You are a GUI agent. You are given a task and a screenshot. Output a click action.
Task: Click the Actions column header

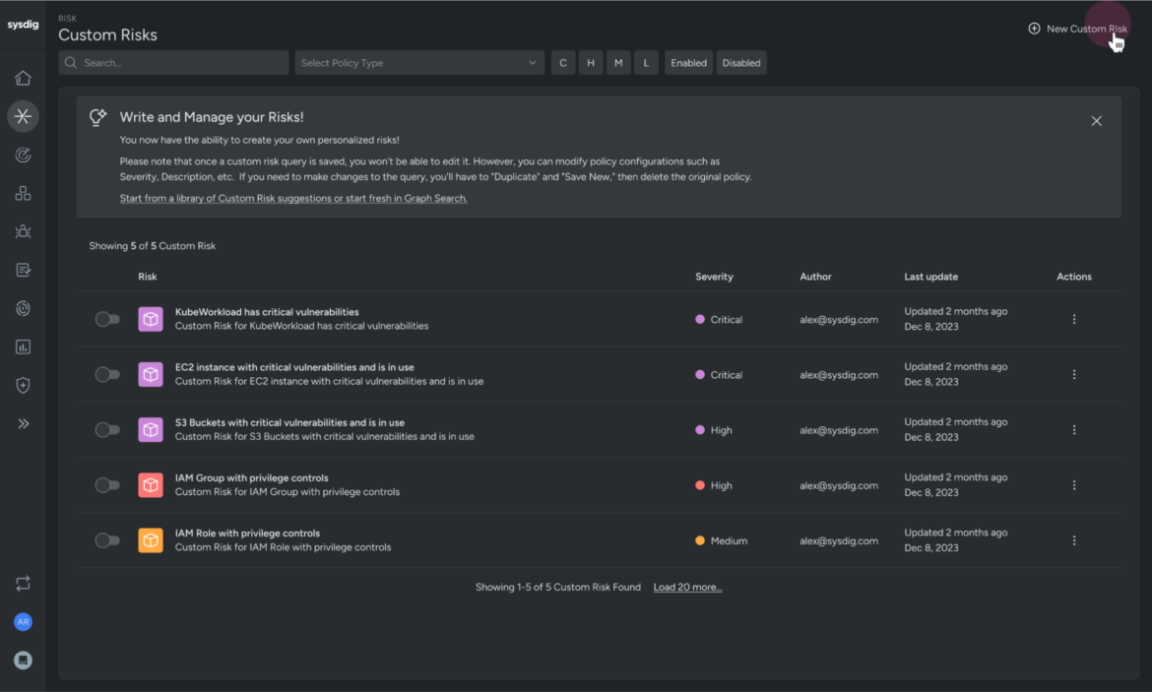[1074, 277]
